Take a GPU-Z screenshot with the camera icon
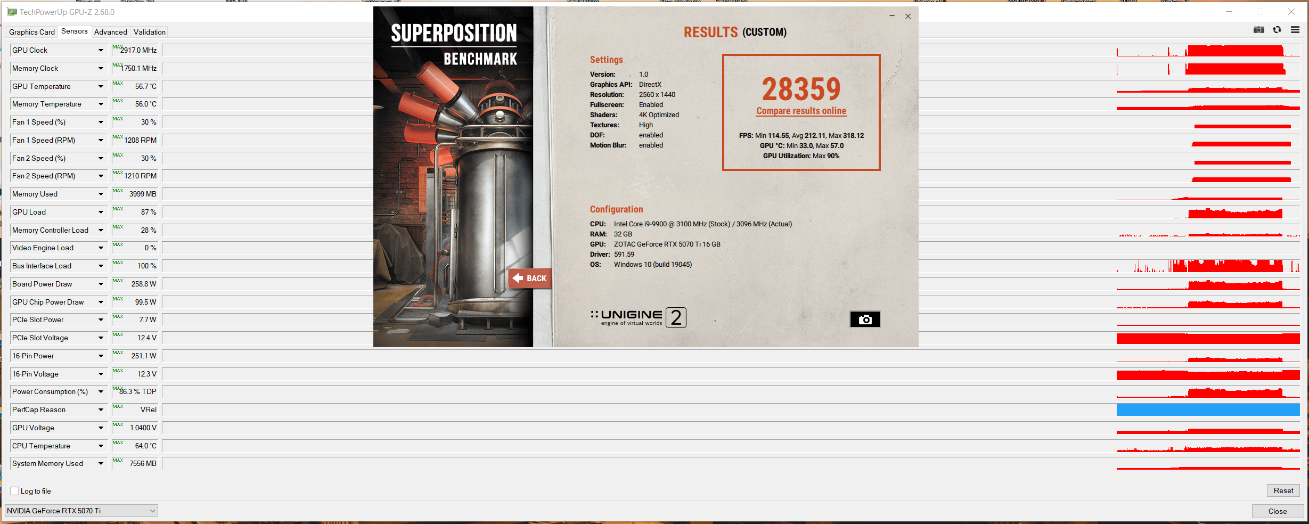 pos(1259,30)
